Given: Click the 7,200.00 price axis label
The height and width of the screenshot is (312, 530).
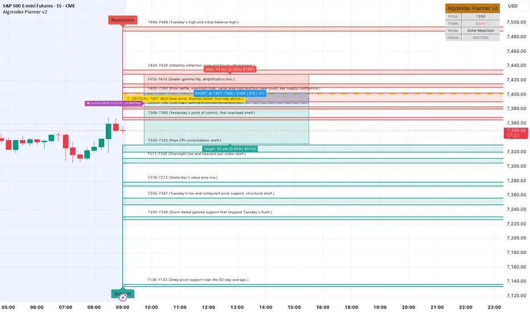Looking at the screenshot, I should tap(516, 238).
